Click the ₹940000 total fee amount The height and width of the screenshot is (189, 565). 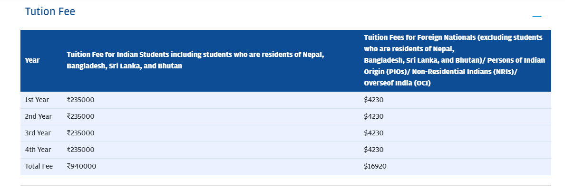(x=81, y=166)
